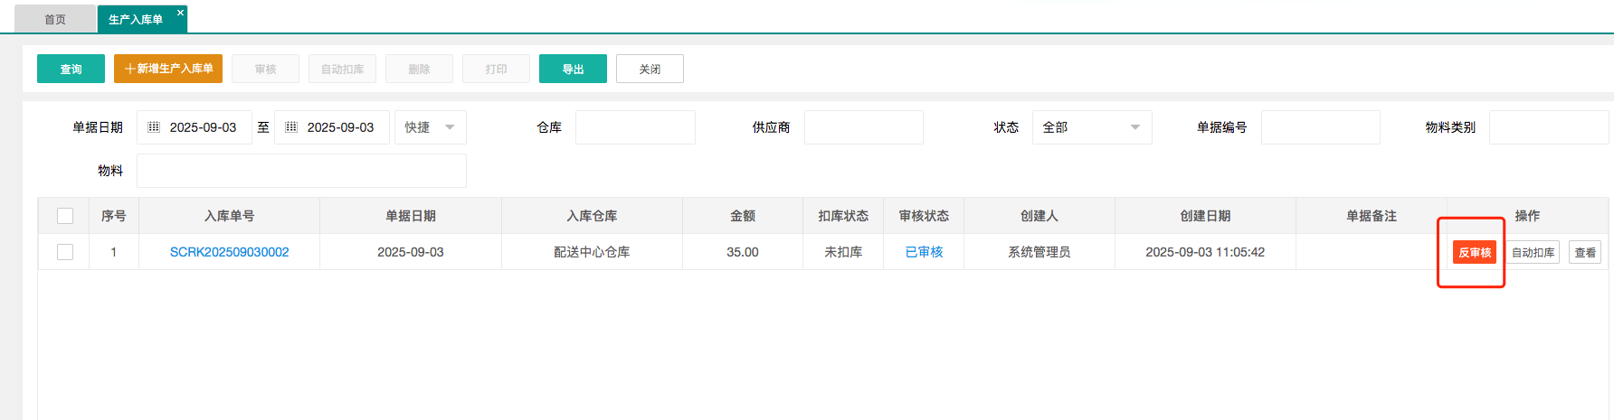Click the calendar icon in start date field
This screenshot has height=420, width=1614.
(x=154, y=127)
